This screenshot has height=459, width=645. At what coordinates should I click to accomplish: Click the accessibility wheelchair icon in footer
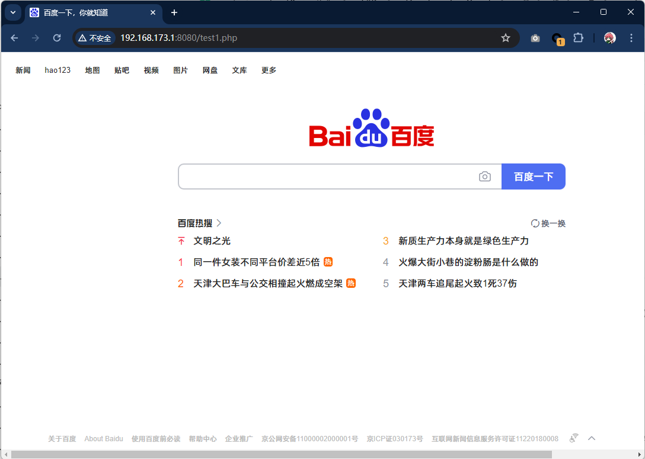click(574, 438)
